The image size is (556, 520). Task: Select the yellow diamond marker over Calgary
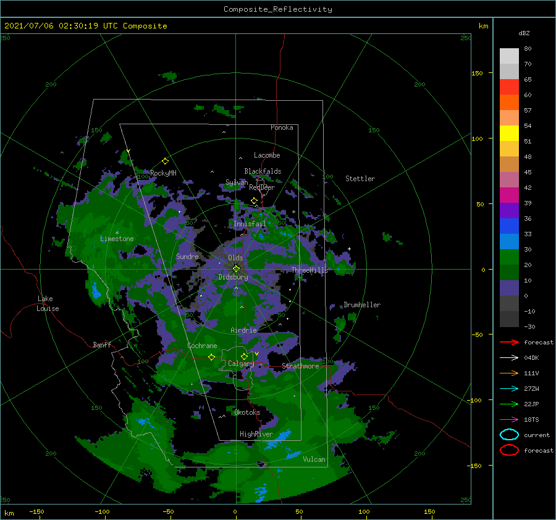click(244, 356)
